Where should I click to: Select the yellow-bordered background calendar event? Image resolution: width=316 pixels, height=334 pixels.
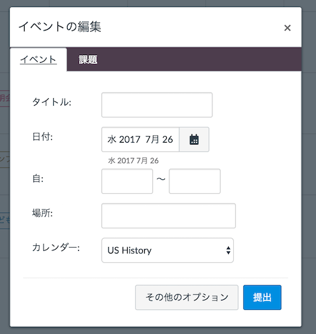4,159
